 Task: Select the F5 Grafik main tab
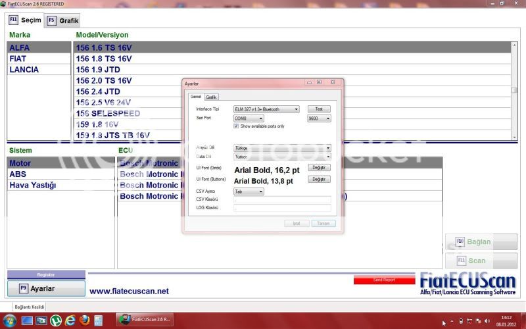62,21
